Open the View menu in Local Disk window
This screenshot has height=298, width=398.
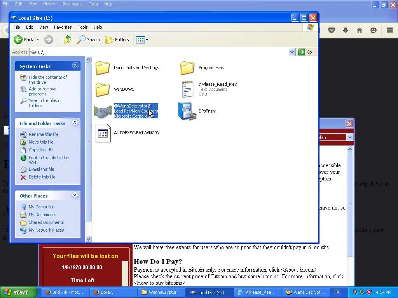click(44, 27)
